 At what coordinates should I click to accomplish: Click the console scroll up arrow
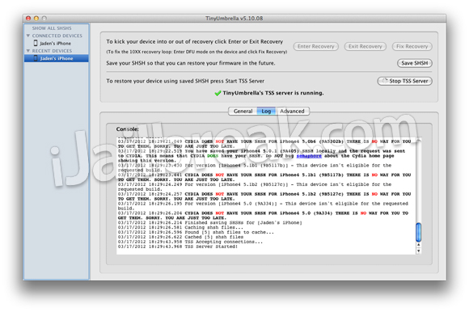coord(418,245)
